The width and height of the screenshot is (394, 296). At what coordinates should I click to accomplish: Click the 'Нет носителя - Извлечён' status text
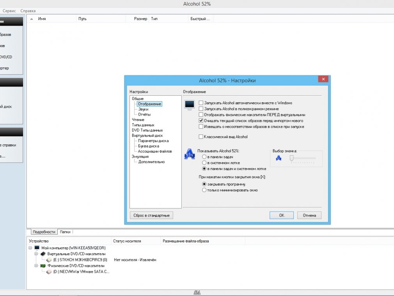[135, 260]
